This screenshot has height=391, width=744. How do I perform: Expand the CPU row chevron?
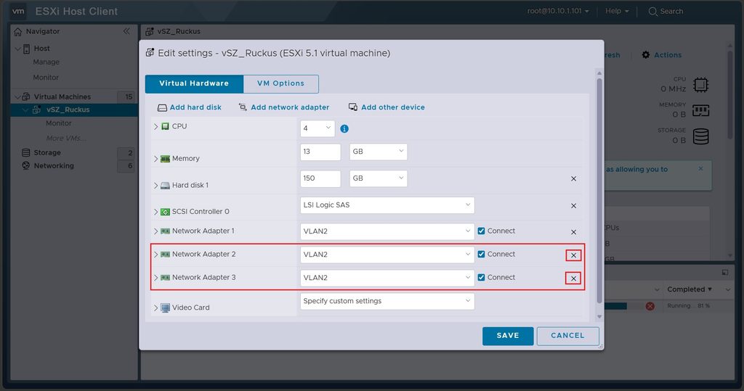155,126
